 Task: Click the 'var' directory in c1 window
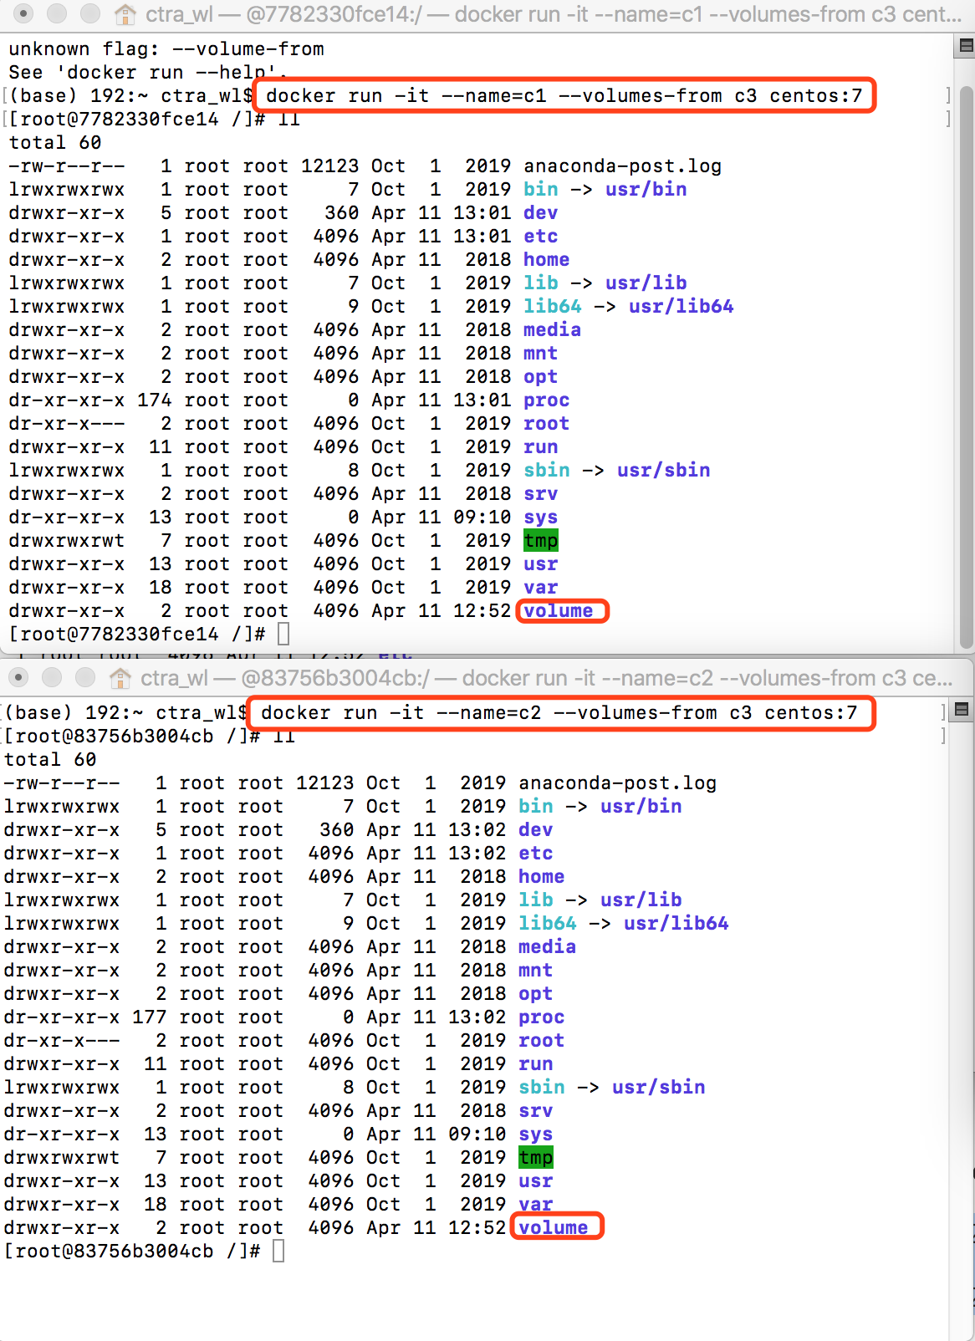point(541,588)
